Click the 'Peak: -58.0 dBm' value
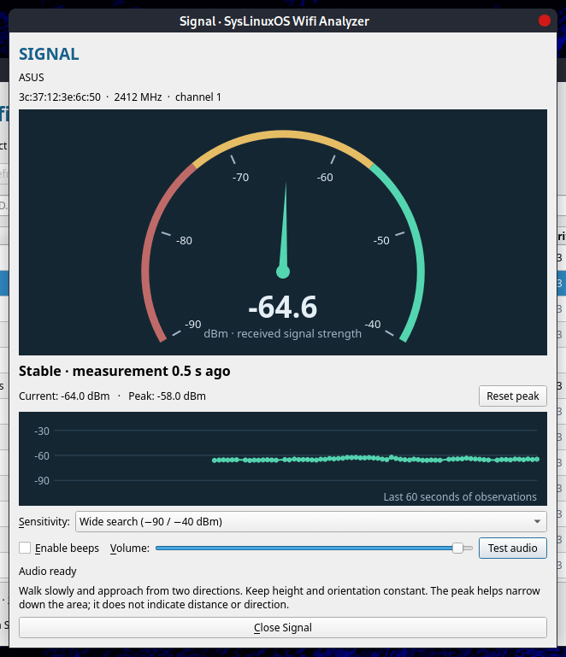Viewport: 566px width, 657px height. pos(167,396)
